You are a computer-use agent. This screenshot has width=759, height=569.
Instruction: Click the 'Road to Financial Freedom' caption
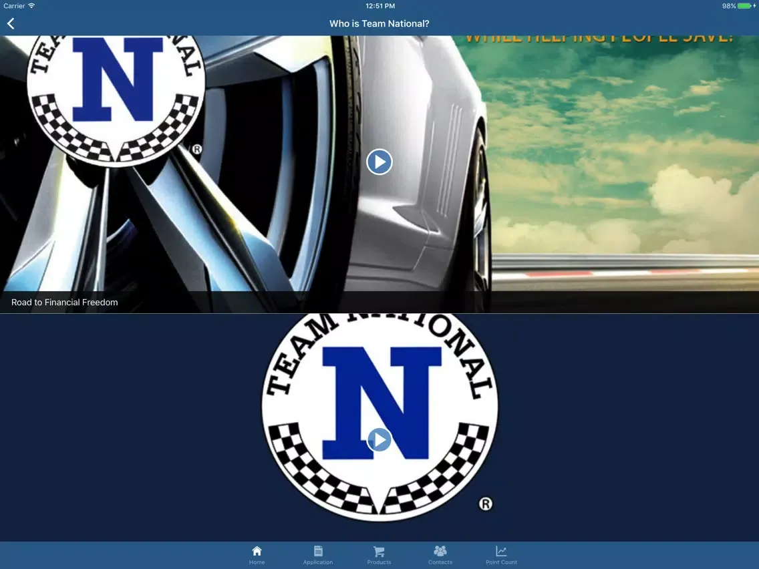click(x=64, y=303)
